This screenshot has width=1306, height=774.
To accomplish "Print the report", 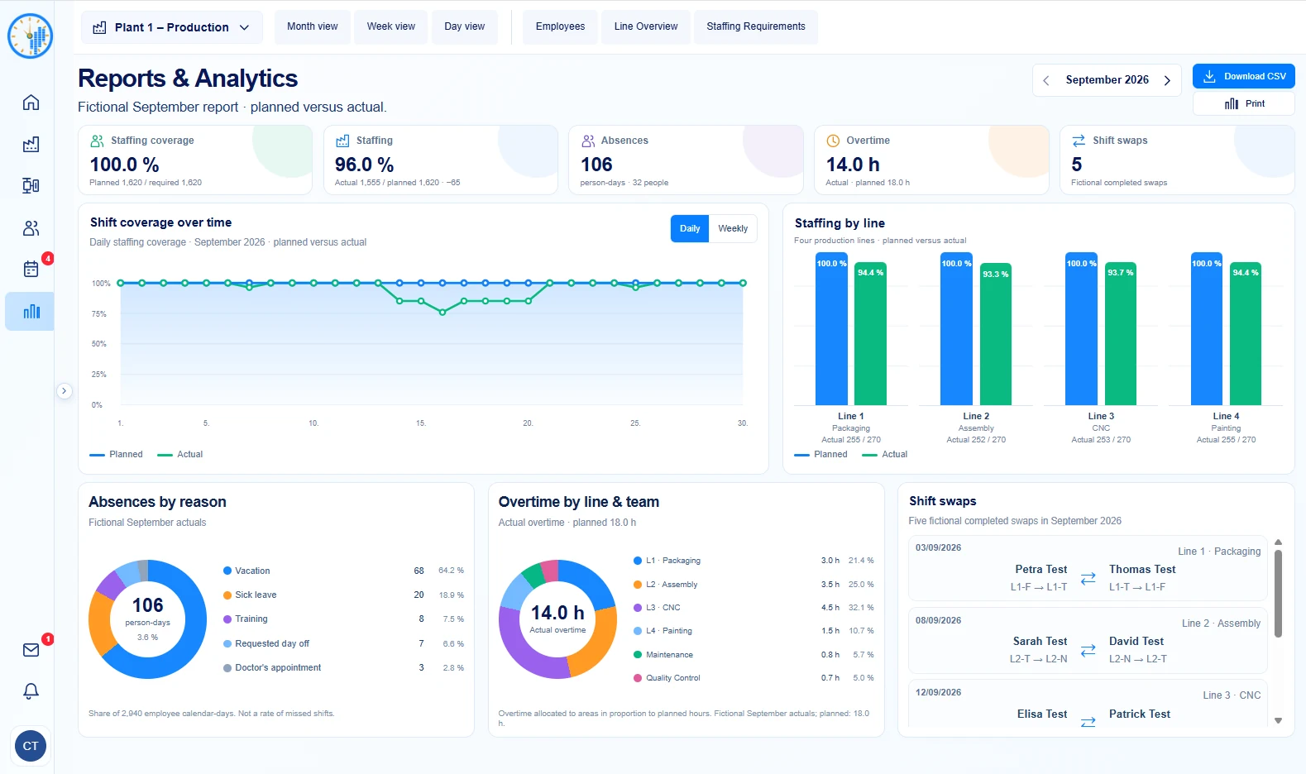I will pos(1244,103).
